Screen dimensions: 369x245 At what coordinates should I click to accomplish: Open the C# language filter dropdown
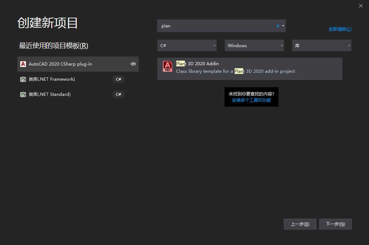click(x=187, y=45)
